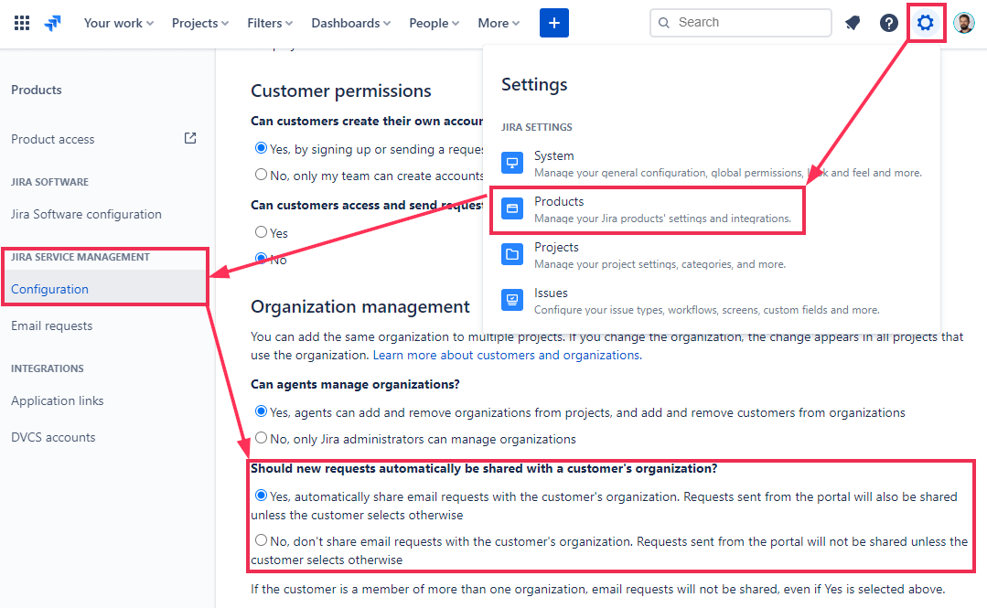
Task: Open the Dashboards dropdown
Action: [x=350, y=23]
